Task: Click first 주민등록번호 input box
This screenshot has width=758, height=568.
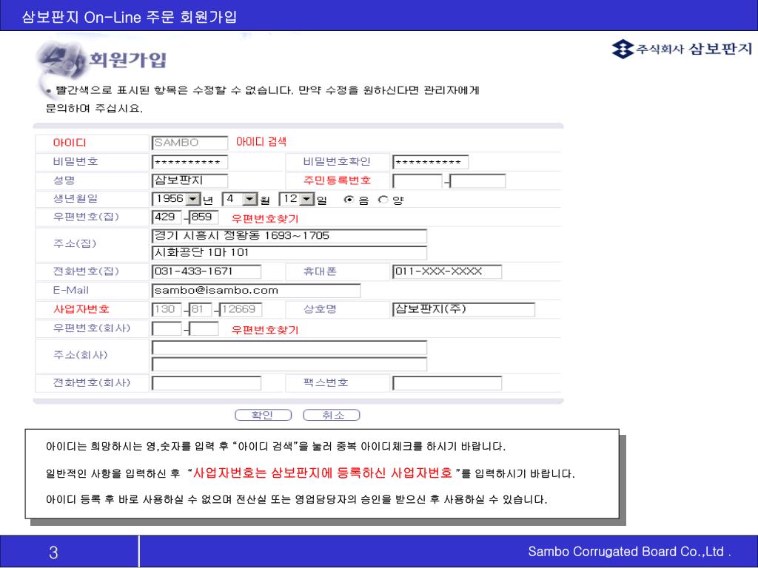Action: 417,181
